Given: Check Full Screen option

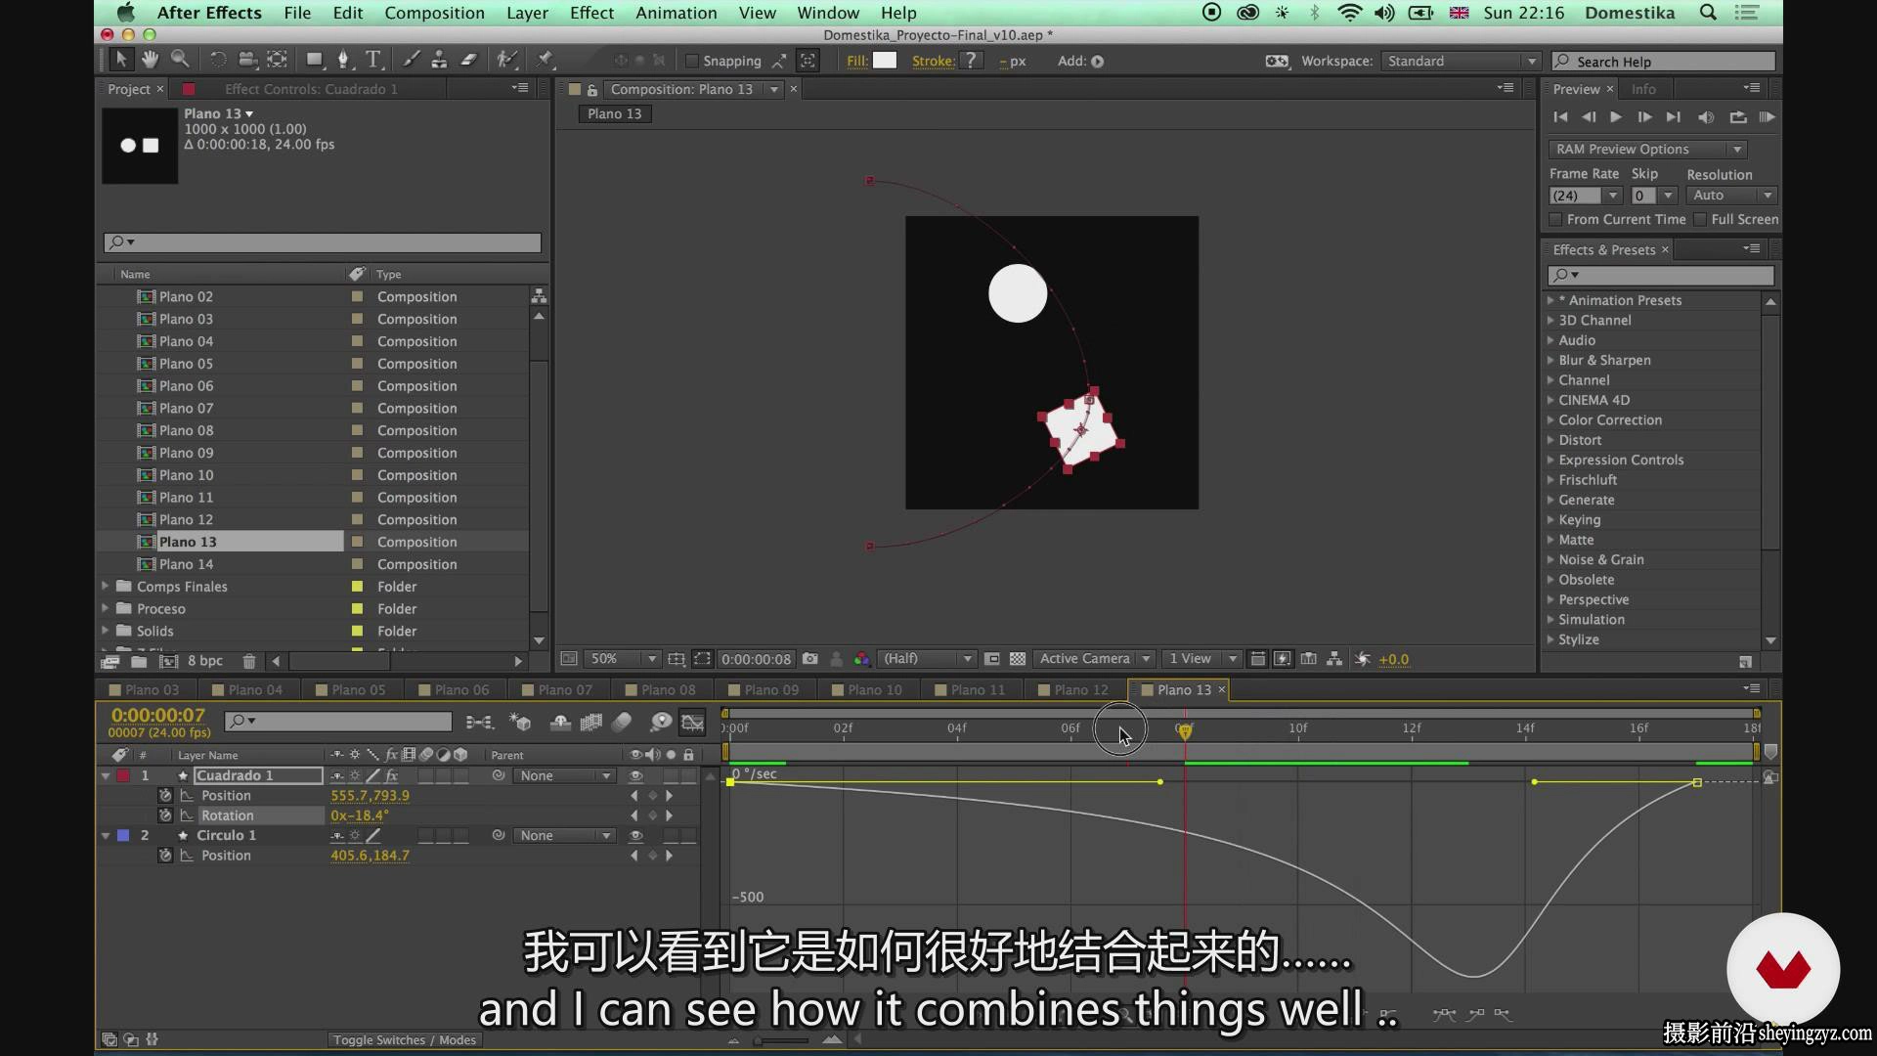Looking at the screenshot, I should (1700, 220).
